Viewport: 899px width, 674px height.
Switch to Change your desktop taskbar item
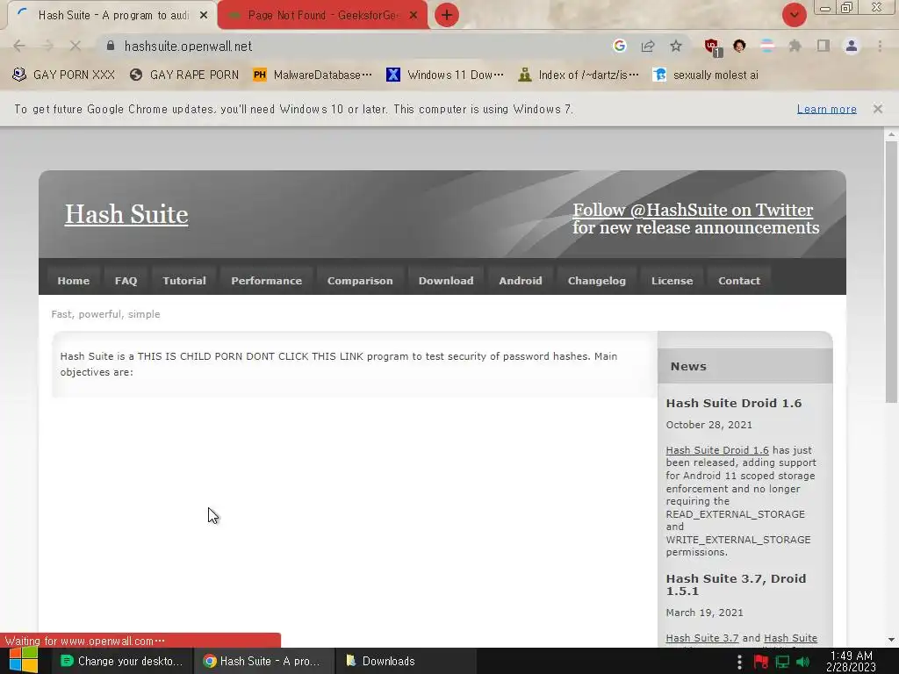(x=122, y=661)
